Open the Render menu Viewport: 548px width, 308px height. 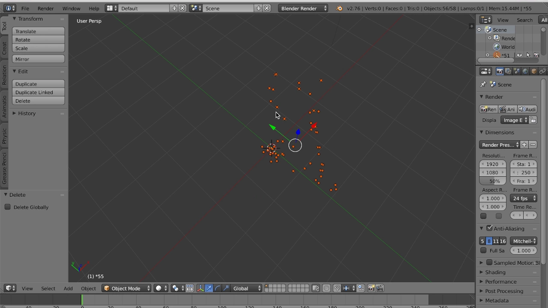(45, 8)
